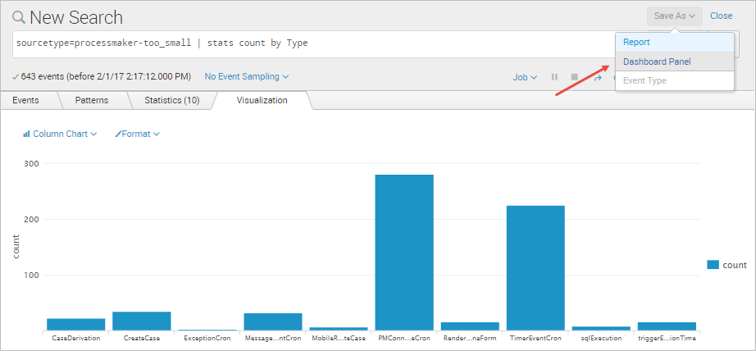The image size is (756, 351).
Task: Click the pause job icon
Action: [555, 77]
